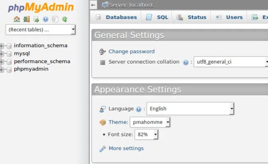Click the Font size label

(120, 134)
